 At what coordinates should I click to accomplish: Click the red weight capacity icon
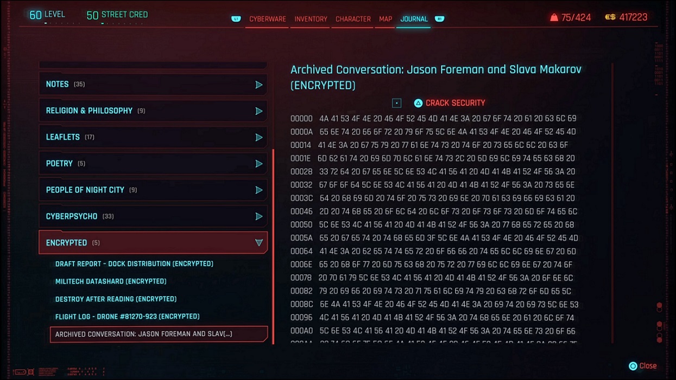click(x=554, y=17)
